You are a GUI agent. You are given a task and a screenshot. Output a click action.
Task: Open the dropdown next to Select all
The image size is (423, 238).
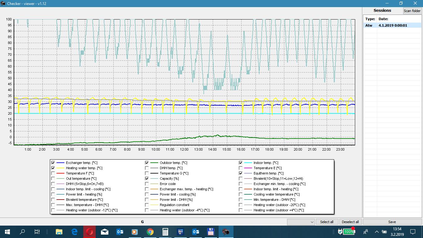[312, 222]
